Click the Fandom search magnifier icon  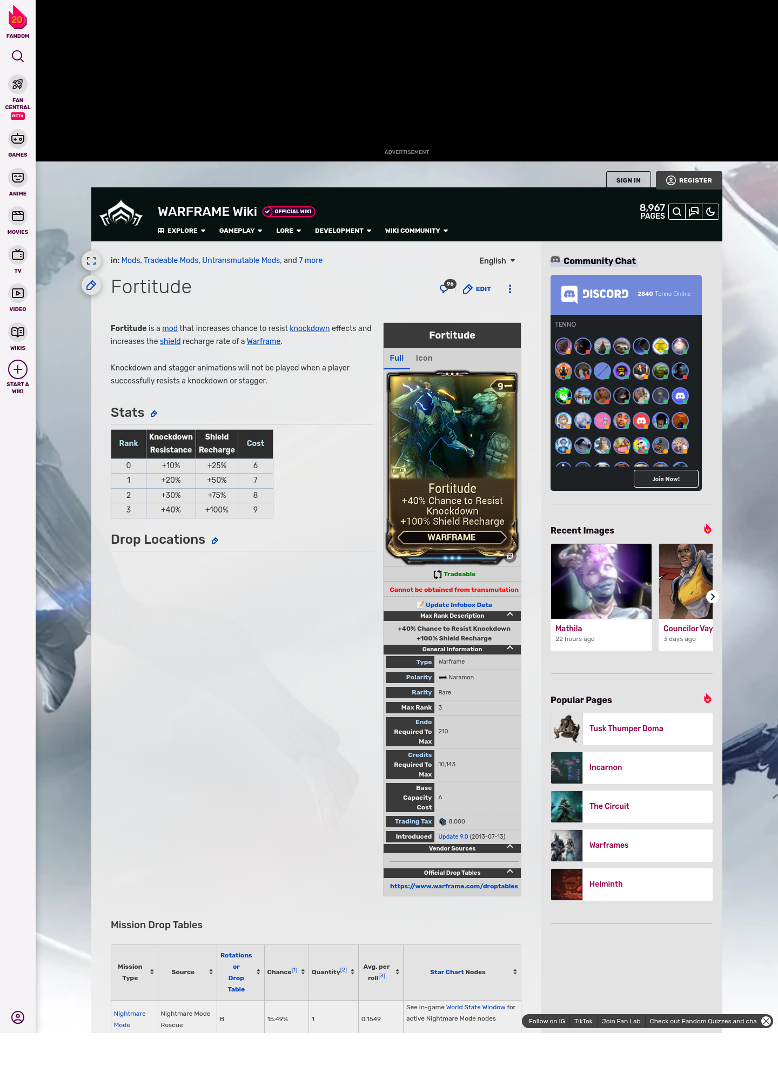pyautogui.click(x=18, y=56)
